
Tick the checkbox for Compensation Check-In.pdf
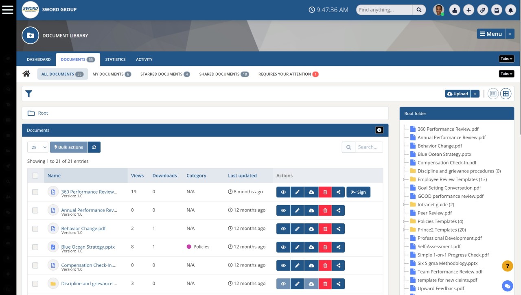(35, 265)
